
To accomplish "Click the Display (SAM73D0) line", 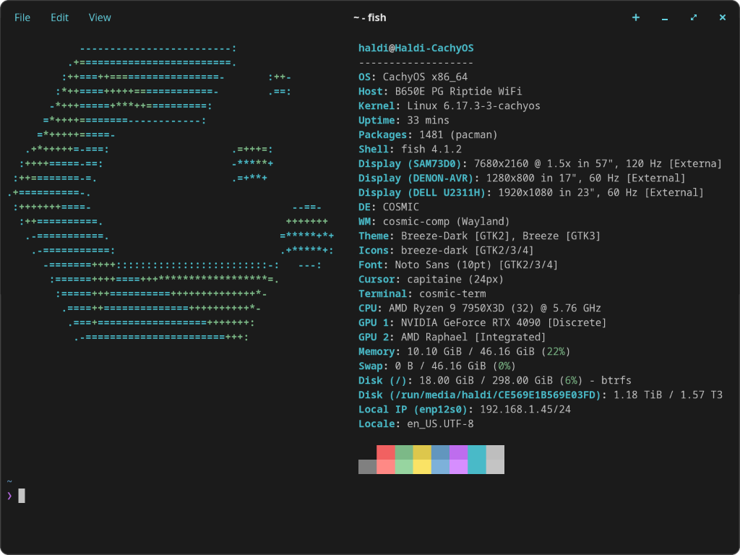I will pos(540,164).
